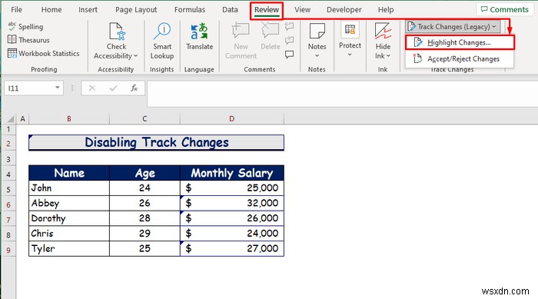The image size is (538, 299).
Task: Insert a New Comment
Action: (x=241, y=41)
